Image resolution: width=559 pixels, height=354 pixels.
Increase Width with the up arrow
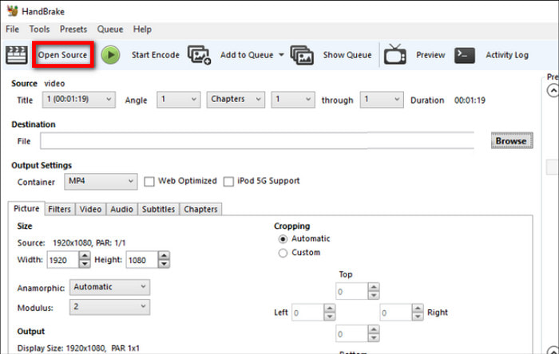click(x=85, y=256)
